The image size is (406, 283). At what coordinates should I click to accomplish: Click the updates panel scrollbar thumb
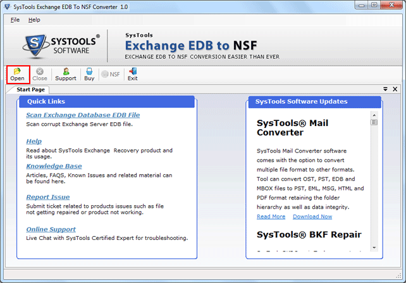point(374,122)
